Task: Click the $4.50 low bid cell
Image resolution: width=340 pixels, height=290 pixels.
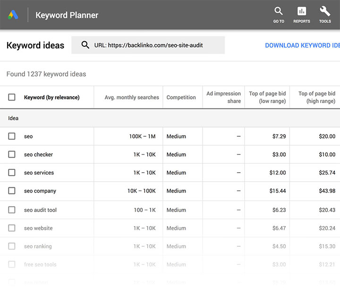Action: pos(279,246)
